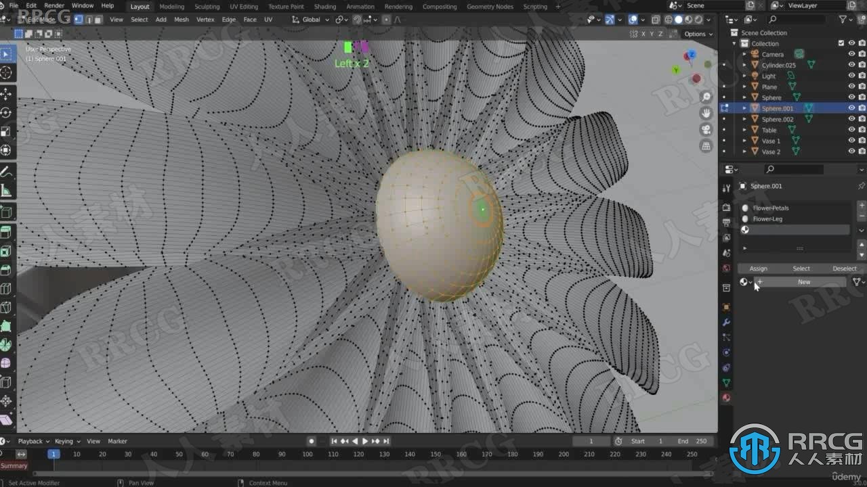Enable vertex select mode
This screenshot has width=867, height=487.
(x=79, y=20)
